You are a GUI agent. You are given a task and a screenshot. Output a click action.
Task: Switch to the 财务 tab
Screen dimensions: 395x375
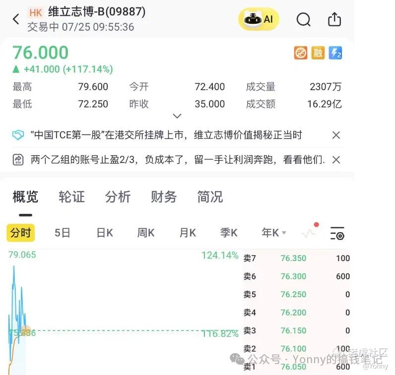(x=164, y=197)
